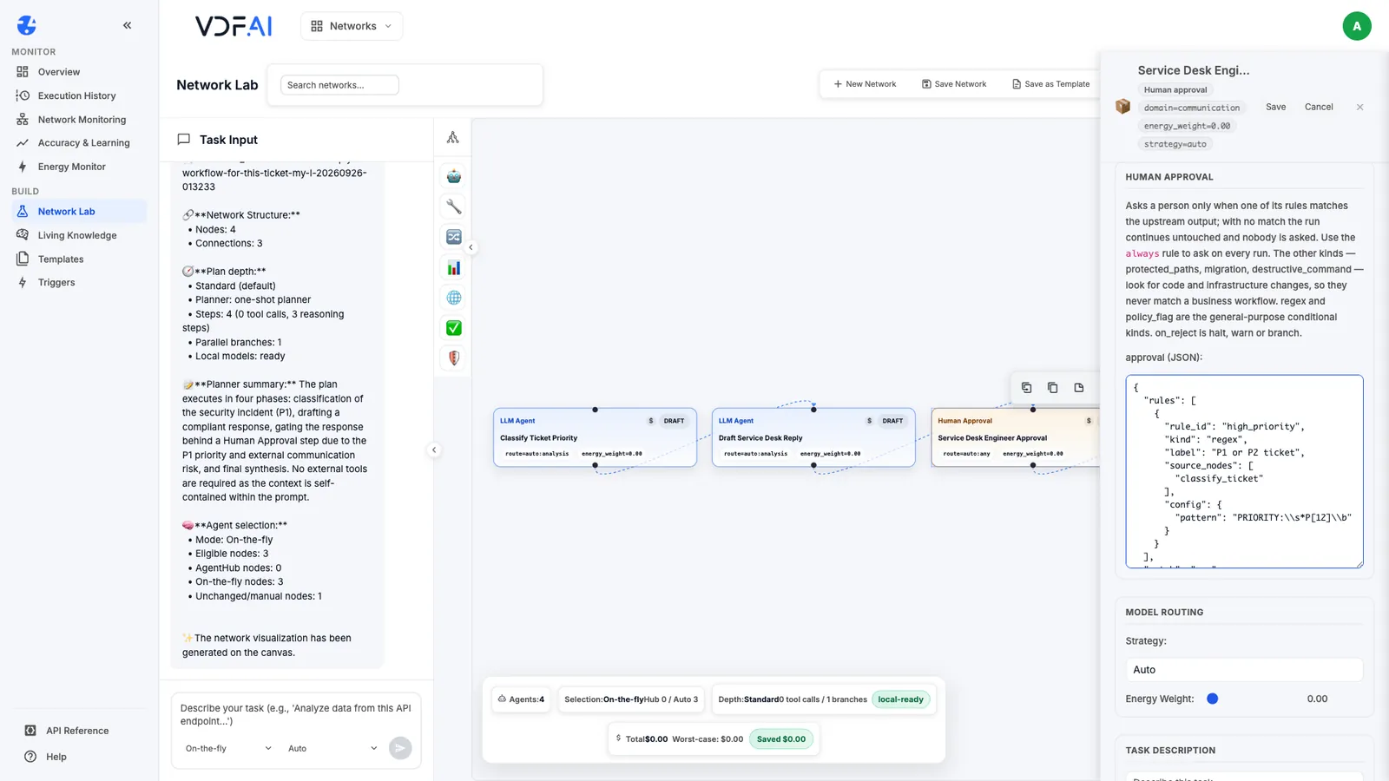Focus the Describe your task text box
This screenshot has width=1389, height=781.
click(296, 715)
